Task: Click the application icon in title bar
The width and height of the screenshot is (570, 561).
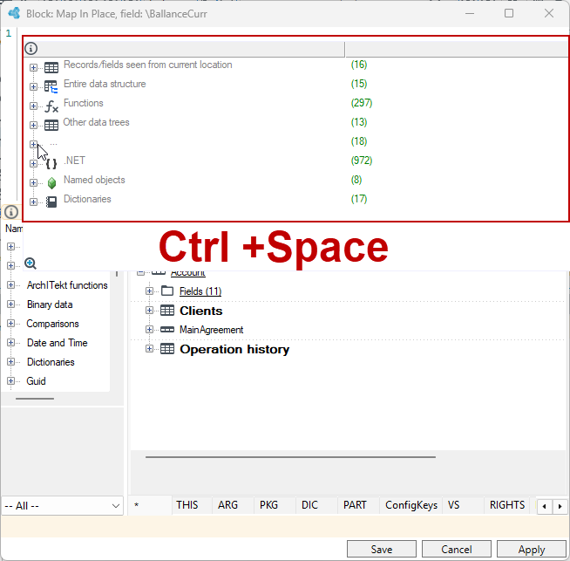Action: [x=14, y=13]
